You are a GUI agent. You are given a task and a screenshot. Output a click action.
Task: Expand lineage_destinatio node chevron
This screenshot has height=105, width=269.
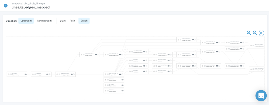146,52
